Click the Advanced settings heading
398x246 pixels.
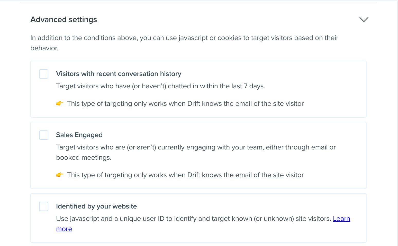[64, 20]
